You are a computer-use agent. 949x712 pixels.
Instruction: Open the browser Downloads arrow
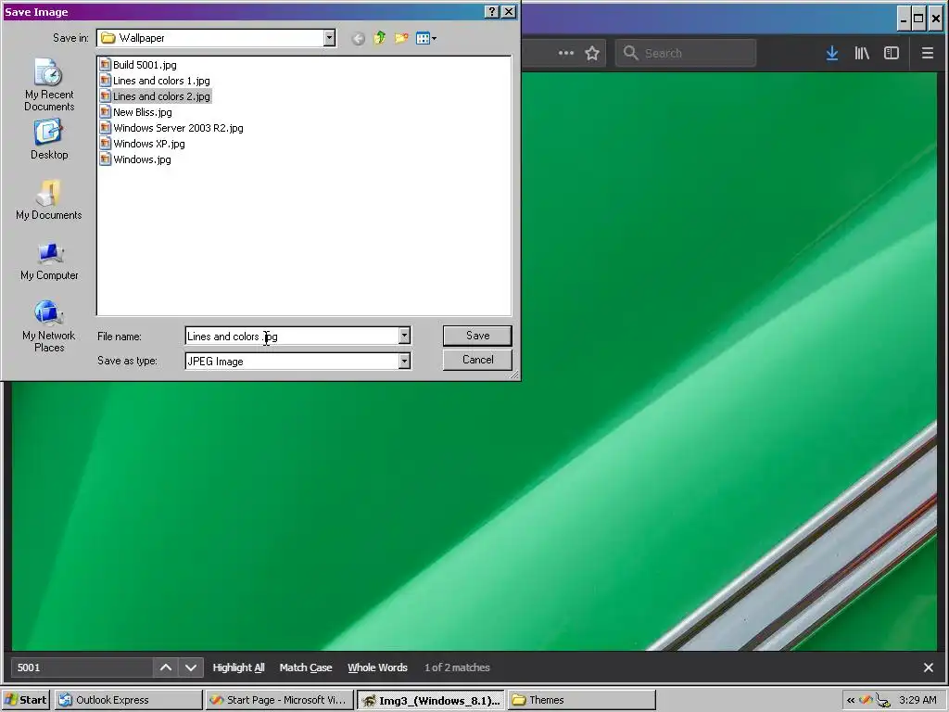832,53
